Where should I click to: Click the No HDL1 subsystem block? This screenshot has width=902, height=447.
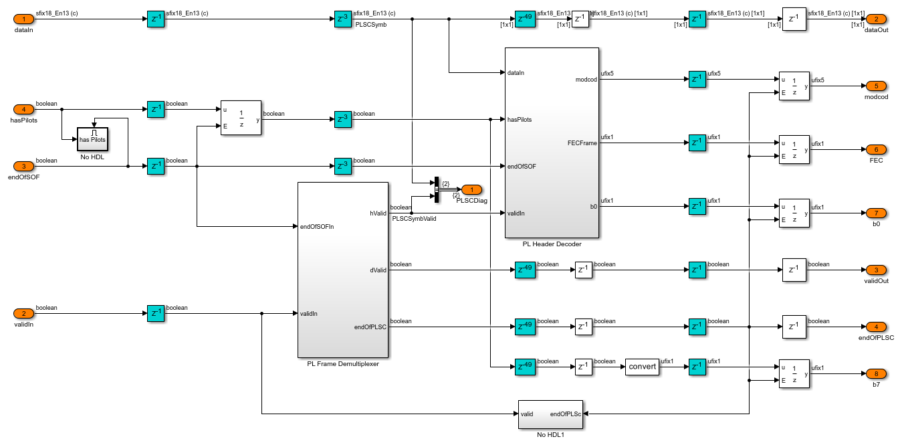(550, 414)
